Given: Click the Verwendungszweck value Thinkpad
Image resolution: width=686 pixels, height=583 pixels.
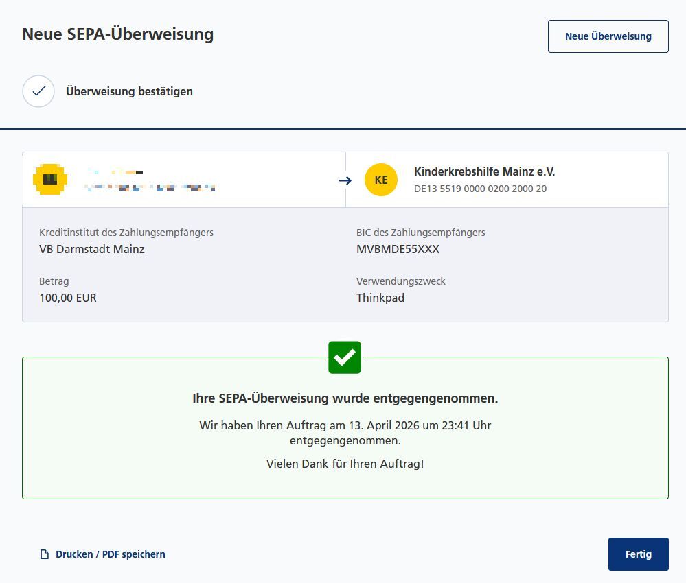Looking at the screenshot, I should point(380,298).
